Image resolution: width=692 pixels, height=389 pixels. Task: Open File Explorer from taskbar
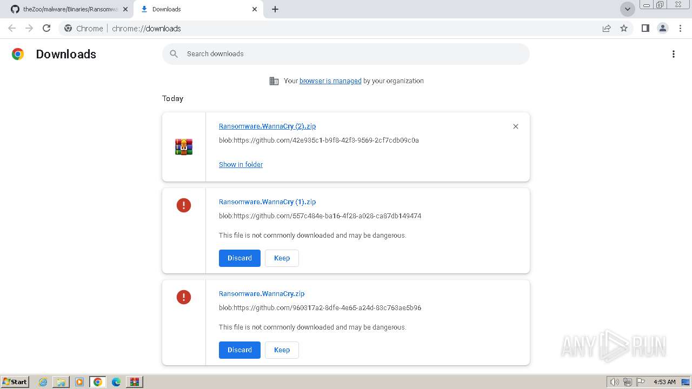61,382
